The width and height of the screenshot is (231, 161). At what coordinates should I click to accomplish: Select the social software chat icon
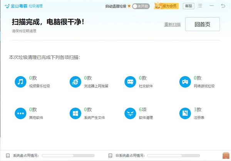click(130, 82)
